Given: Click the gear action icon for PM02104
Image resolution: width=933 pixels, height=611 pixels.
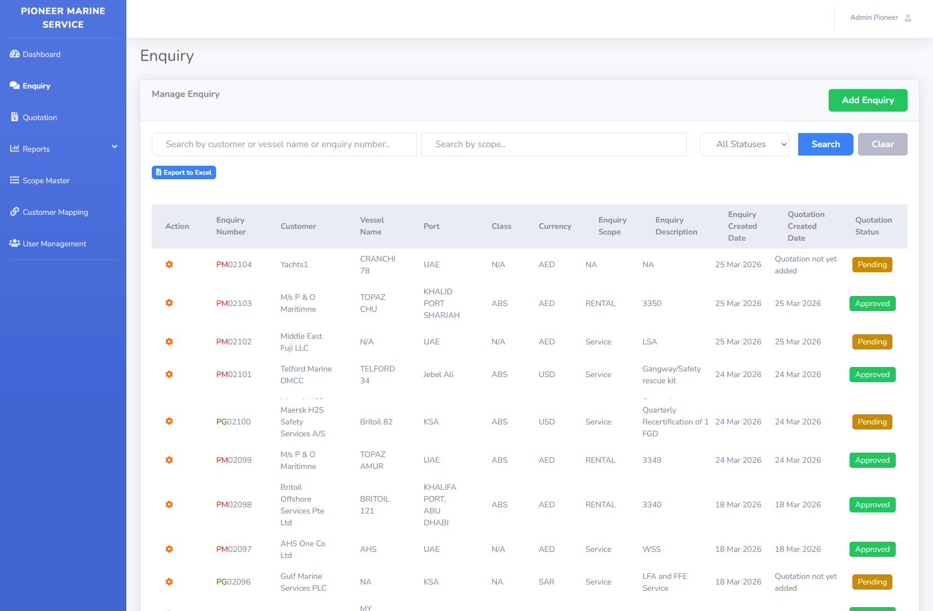Looking at the screenshot, I should click(x=169, y=264).
